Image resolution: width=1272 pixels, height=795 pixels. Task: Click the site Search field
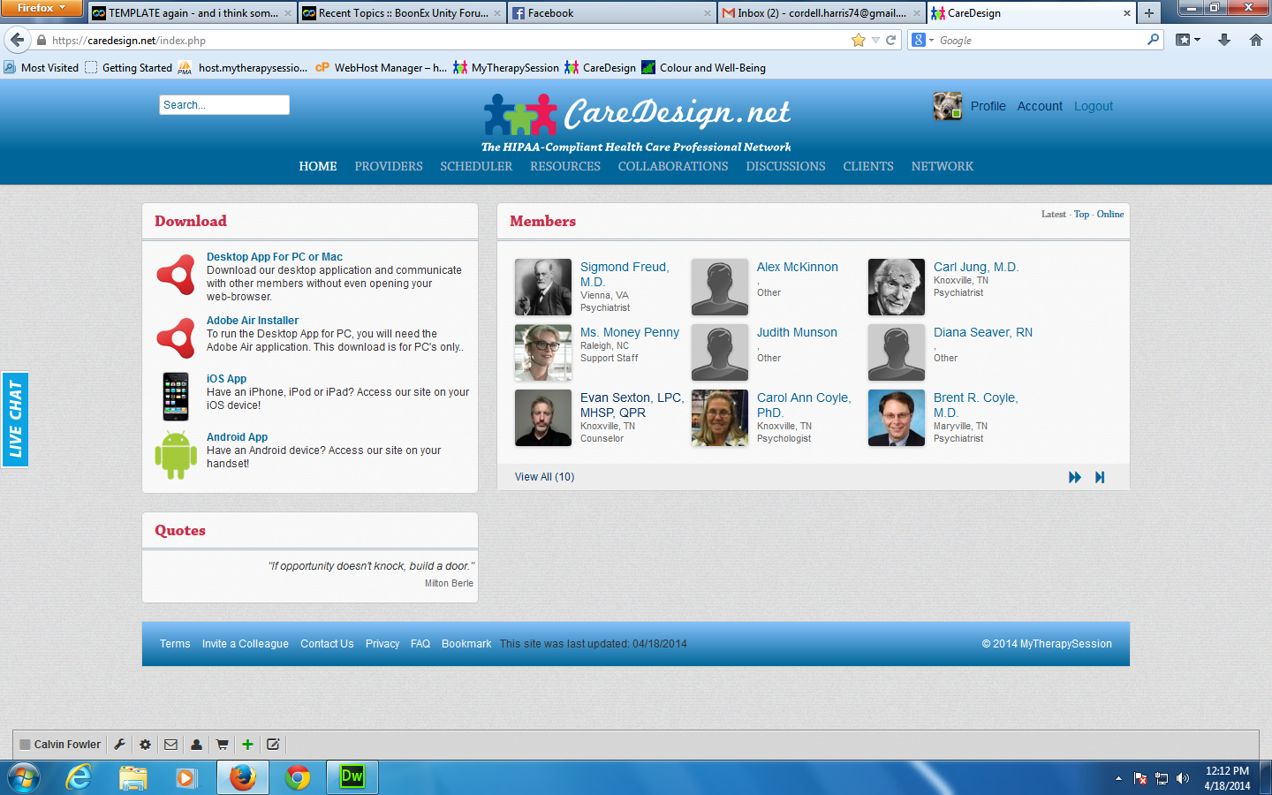[224, 105]
